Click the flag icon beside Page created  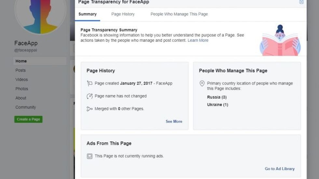click(x=90, y=83)
